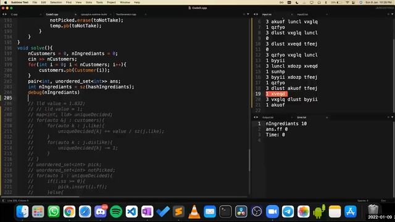This screenshot has height=222, width=395.
Task: Go to previous tab in input pane
Action: [254, 14]
